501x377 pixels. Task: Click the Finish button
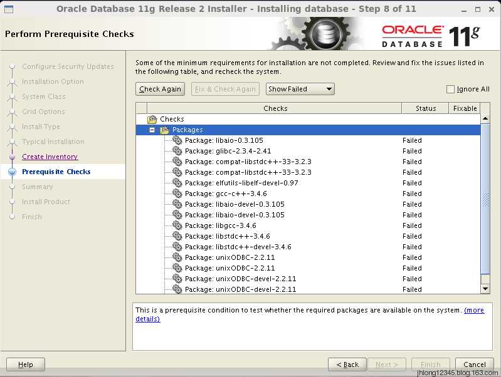point(431,364)
